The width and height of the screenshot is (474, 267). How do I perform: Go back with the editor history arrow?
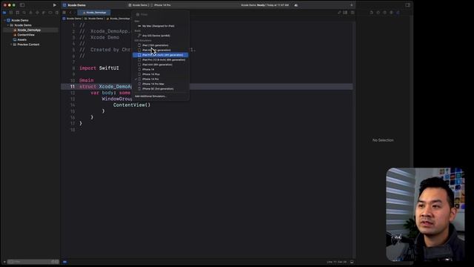click(x=70, y=13)
